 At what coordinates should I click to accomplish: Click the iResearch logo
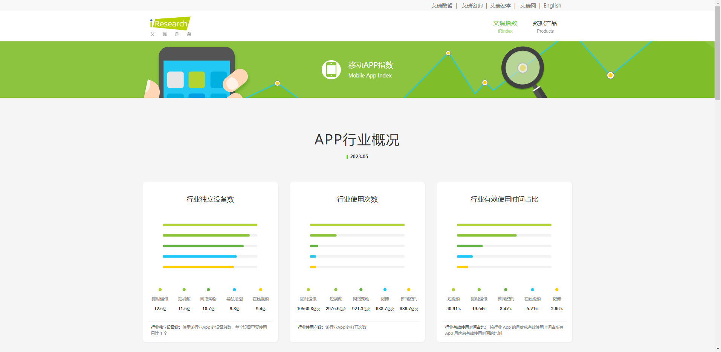170,24
